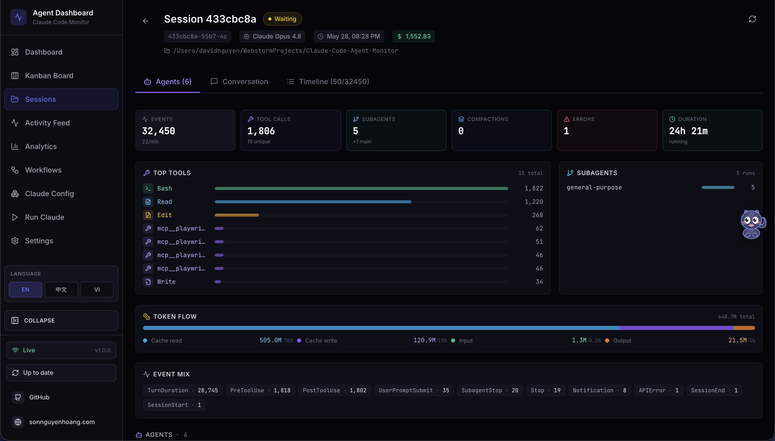Click the globe icon beside sonnguyenhoang.com

coord(18,422)
